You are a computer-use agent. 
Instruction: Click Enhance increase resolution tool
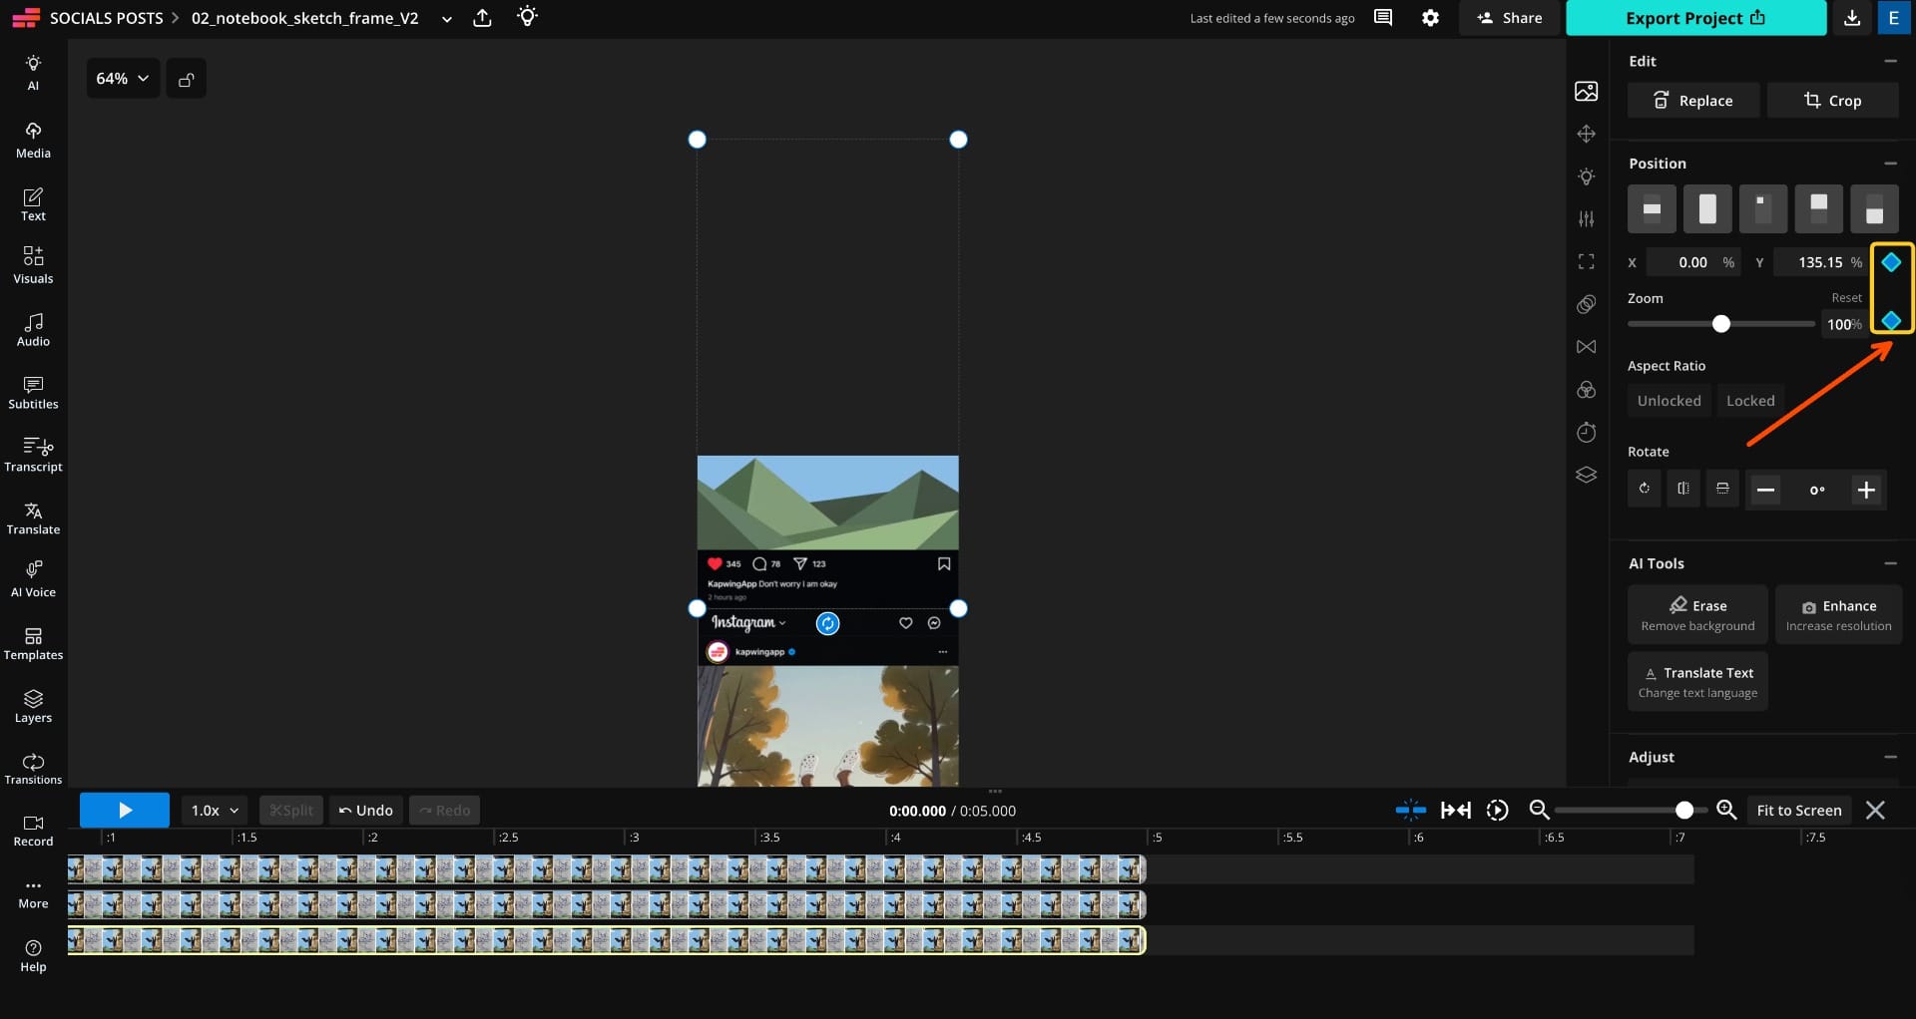click(1838, 615)
